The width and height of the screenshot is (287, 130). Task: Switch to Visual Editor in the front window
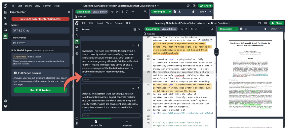169,29
